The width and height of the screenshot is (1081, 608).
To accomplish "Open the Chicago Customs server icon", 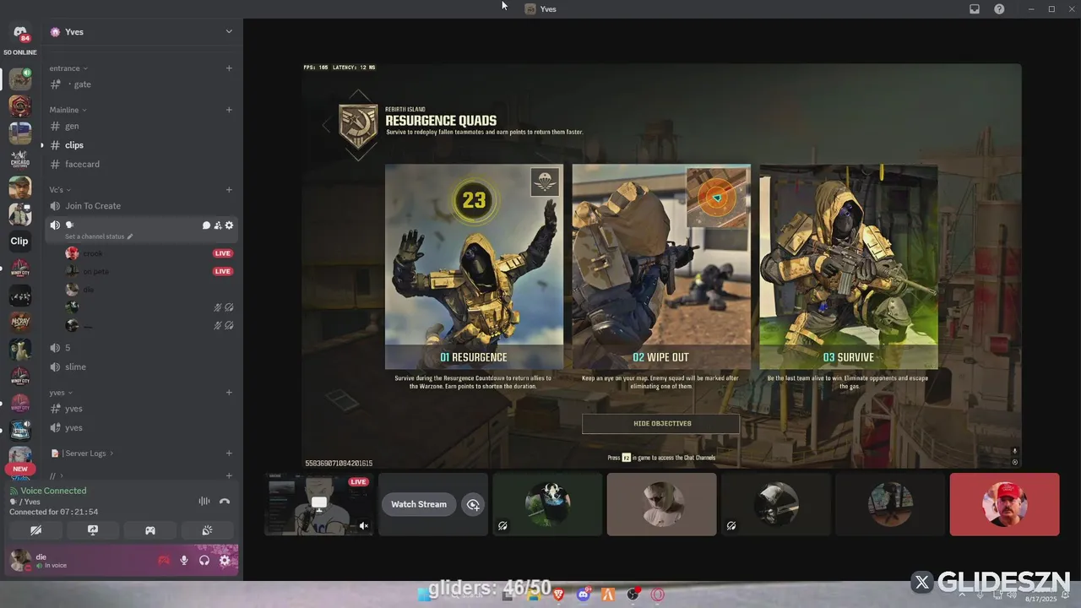I will coord(20,160).
